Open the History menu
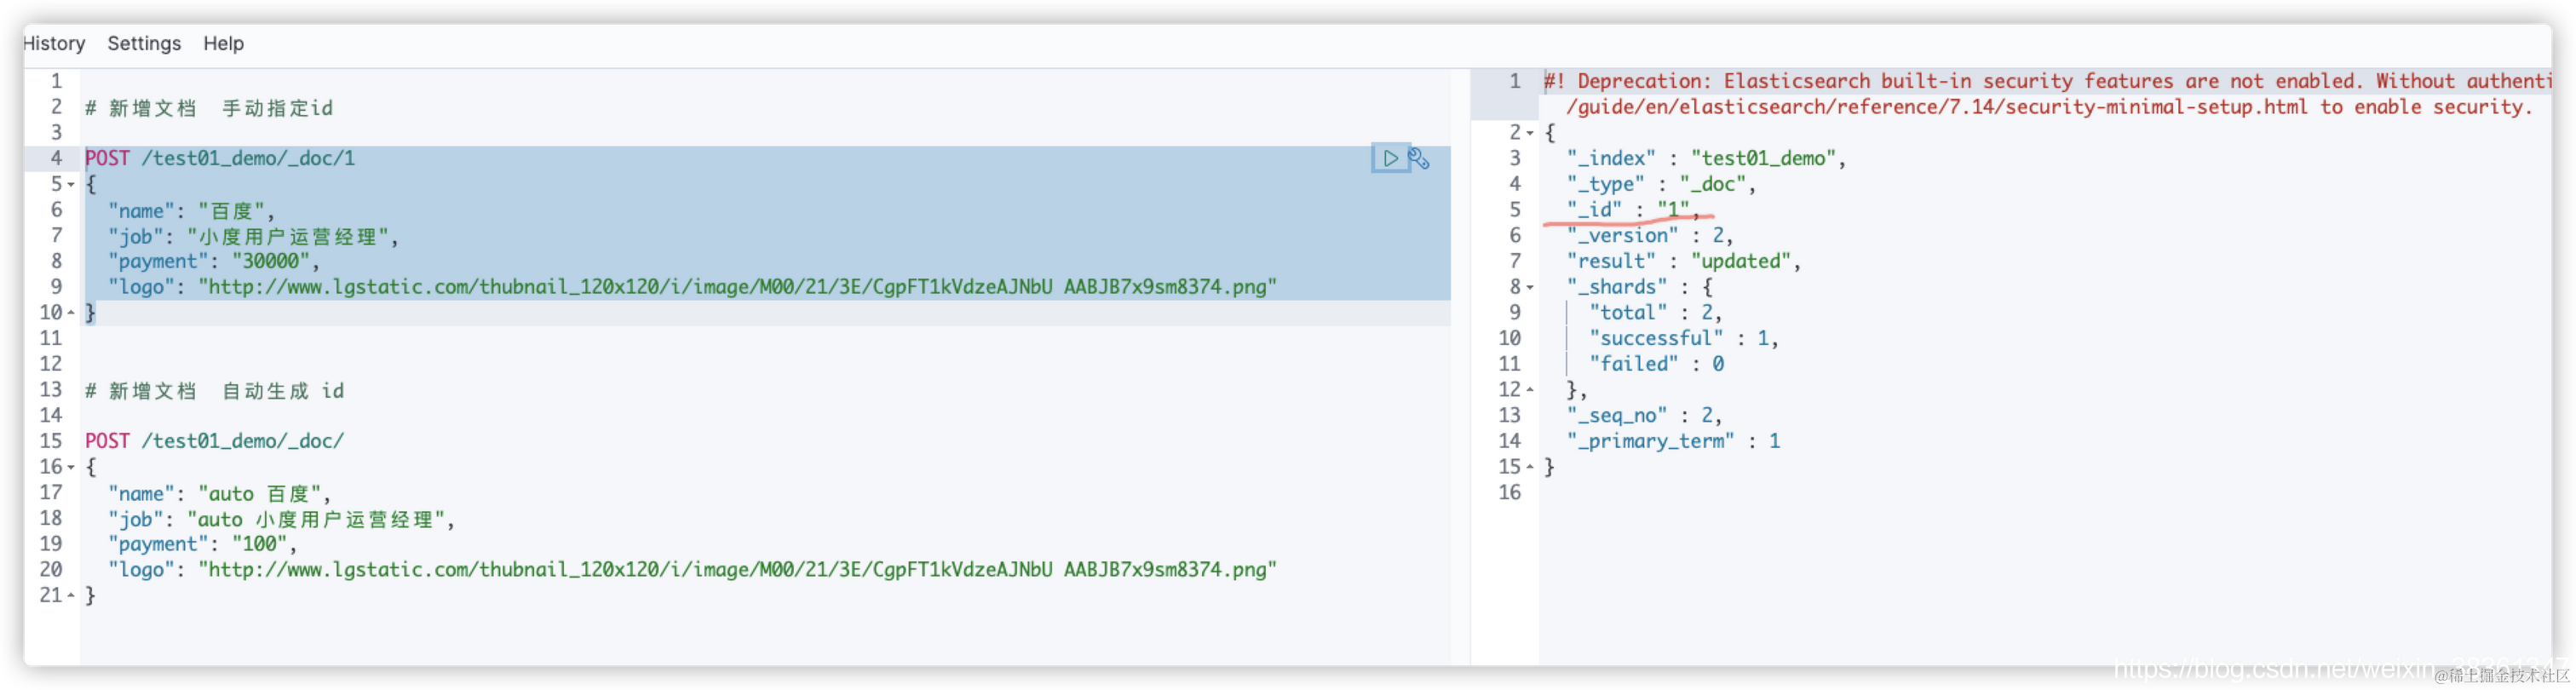Screen dimensions: 2576x690 tap(54, 43)
